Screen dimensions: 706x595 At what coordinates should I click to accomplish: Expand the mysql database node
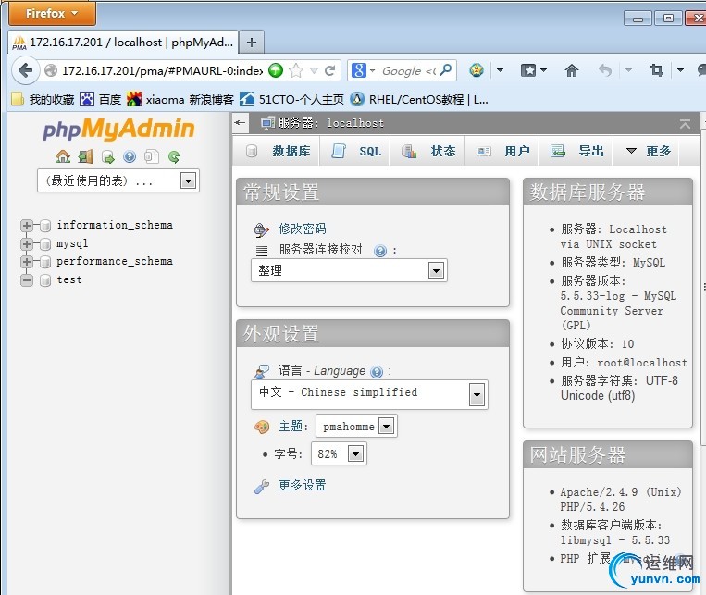click(27, 243)
